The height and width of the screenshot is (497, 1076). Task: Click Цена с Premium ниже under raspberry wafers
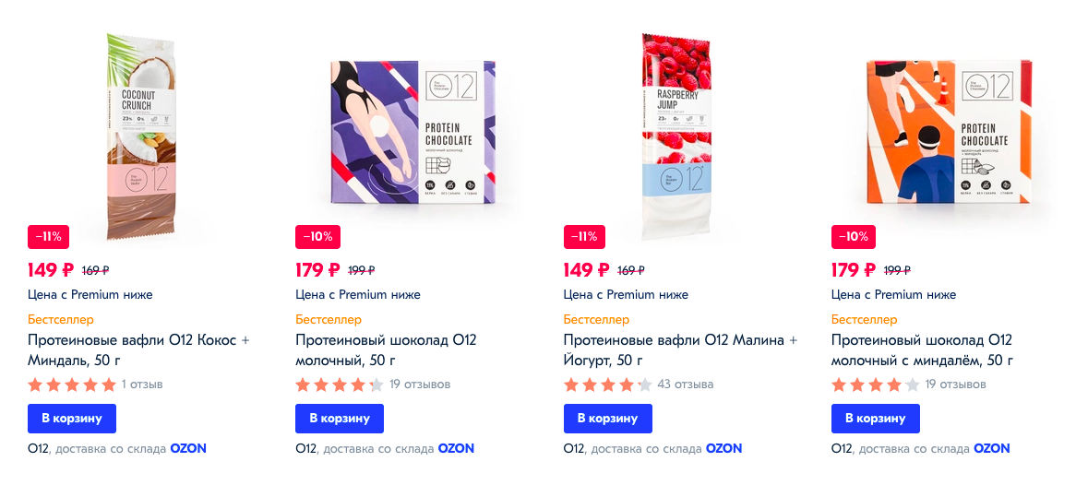pos(626,295)
